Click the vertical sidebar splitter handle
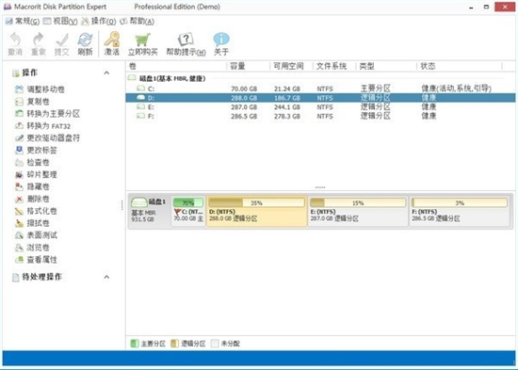The image size is (518, 370). [121, 205]
